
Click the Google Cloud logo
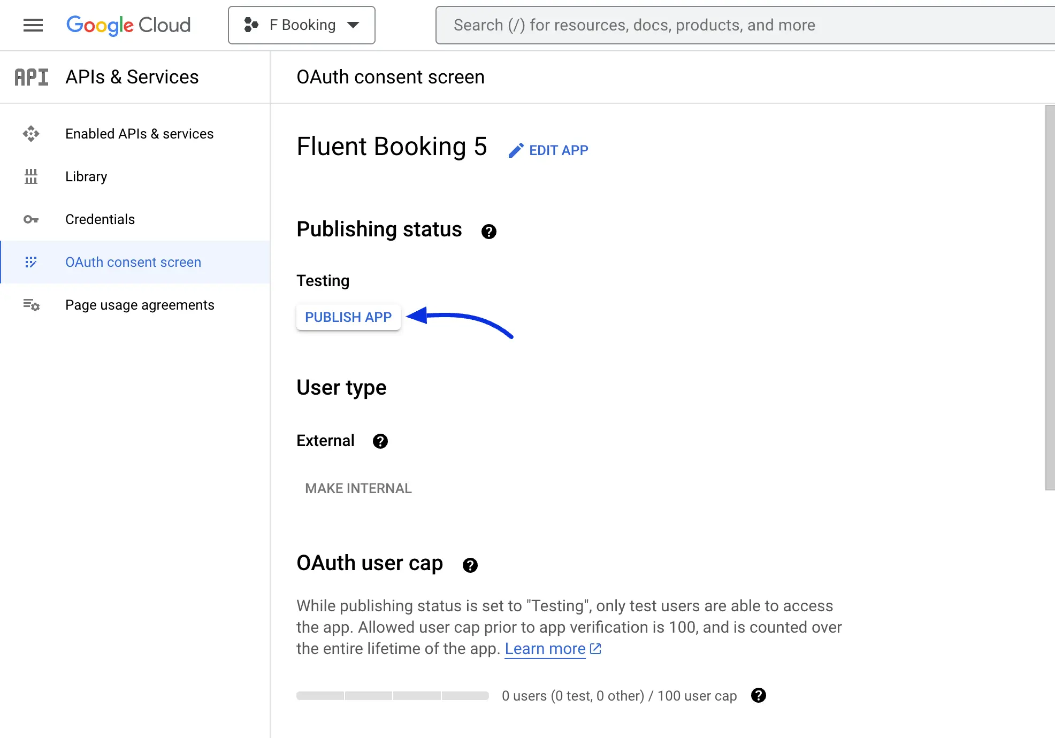[x=128, y=25]
